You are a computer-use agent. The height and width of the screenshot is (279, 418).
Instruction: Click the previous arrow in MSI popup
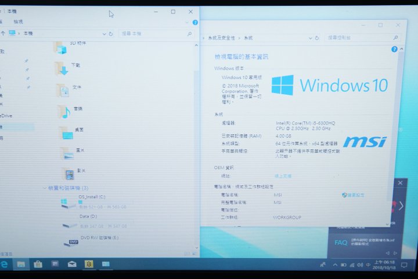pyautogui.click(x=387, y=253)
